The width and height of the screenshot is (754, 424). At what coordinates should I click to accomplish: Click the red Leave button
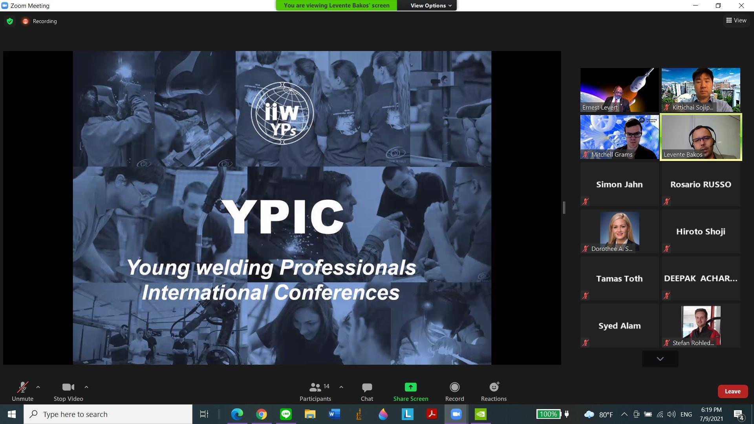732,391
